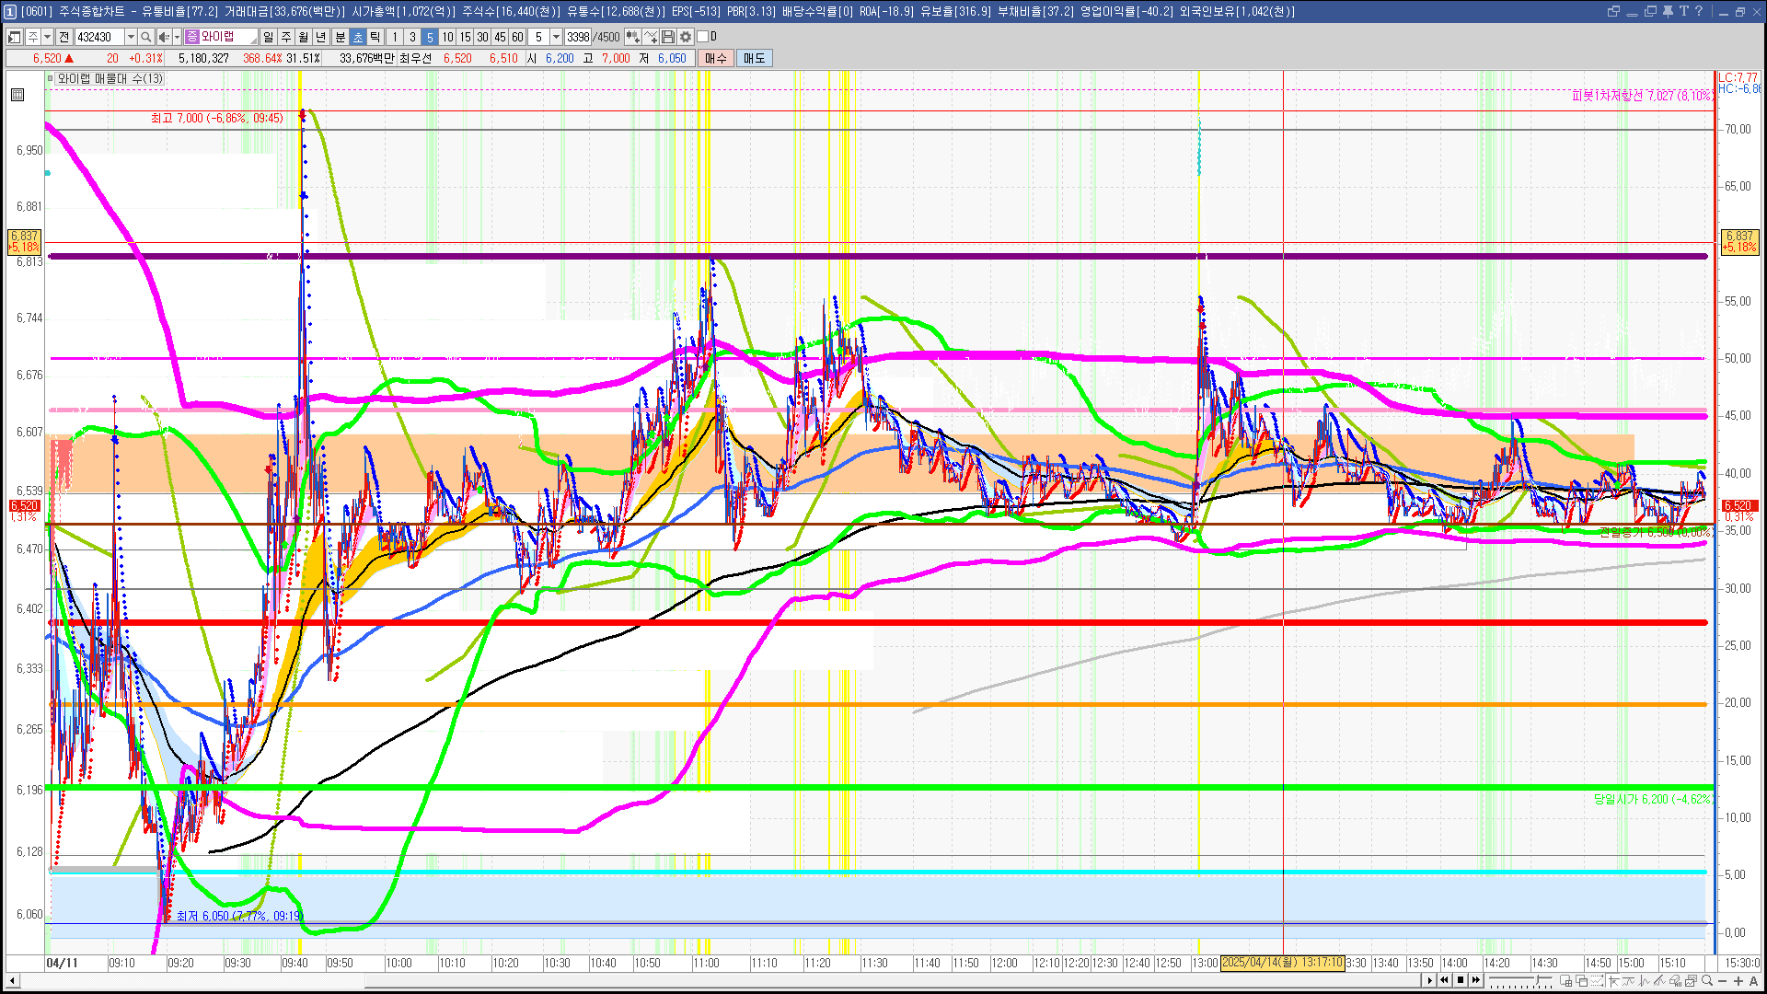
Task: Toggle the D checkbox in the toolbar
Action: (x=703, y=37)
